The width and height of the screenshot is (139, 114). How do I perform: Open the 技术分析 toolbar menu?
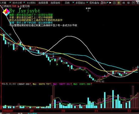pyautogui.click(x=17, y=3)
